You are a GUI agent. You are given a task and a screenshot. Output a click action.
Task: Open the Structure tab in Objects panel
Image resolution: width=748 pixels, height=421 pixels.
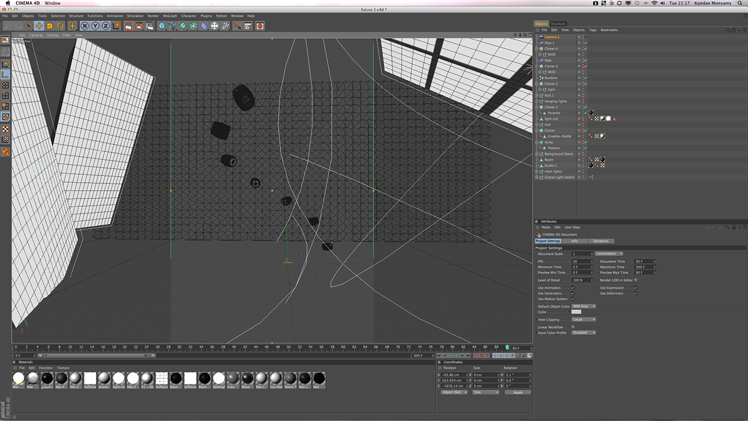pyautogui.click(x=558, y=24)
